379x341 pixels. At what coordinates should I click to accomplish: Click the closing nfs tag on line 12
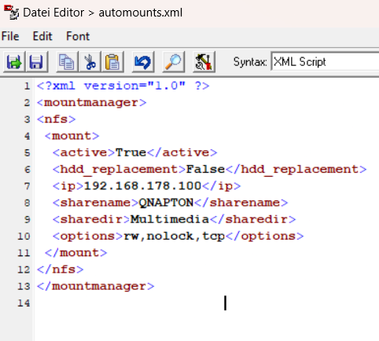click(x=60, y=269)
